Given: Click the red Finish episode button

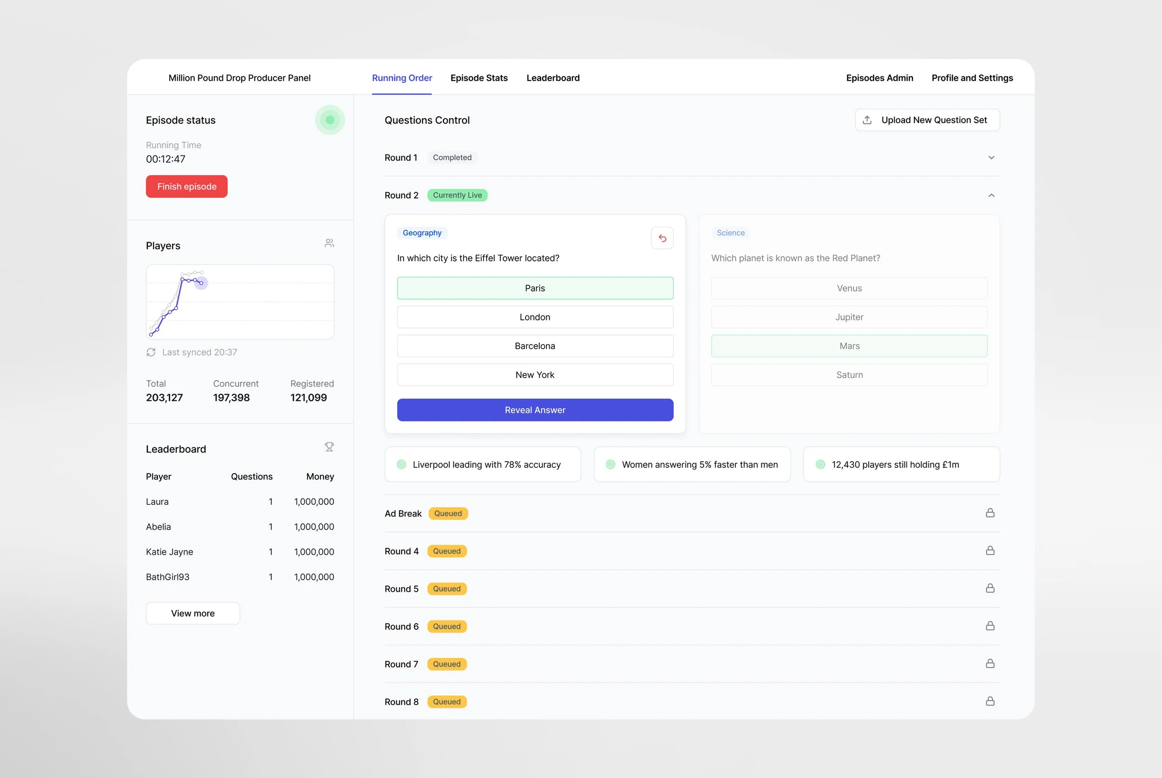Looking at the screenshot, I should 187,187.
